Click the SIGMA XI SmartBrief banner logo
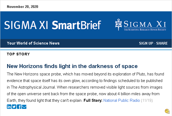Viewport: 172px width, 116px height. [x=52, y=25]
